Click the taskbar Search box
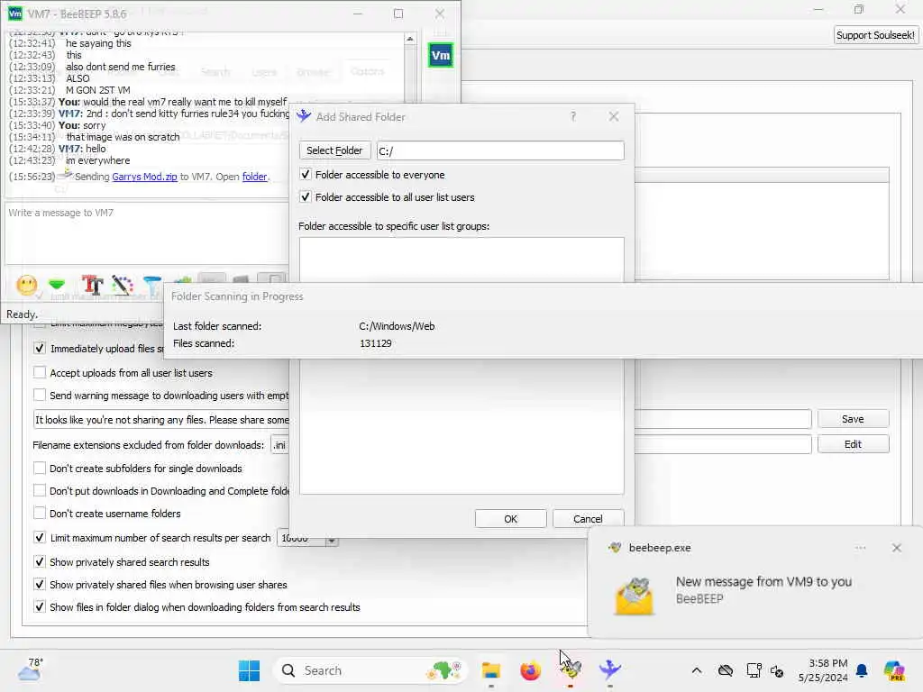923x692 pixels. 370,670
